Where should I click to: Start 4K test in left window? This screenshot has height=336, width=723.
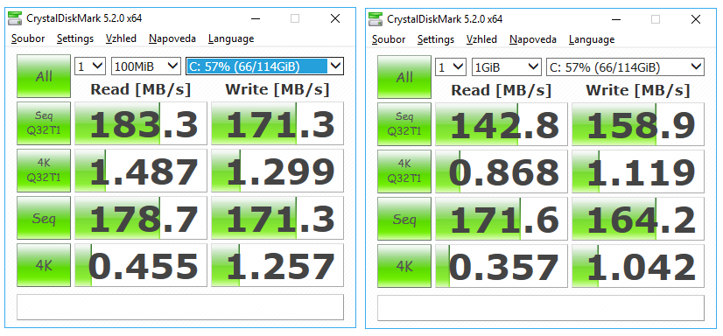click(x=44, y=265)
